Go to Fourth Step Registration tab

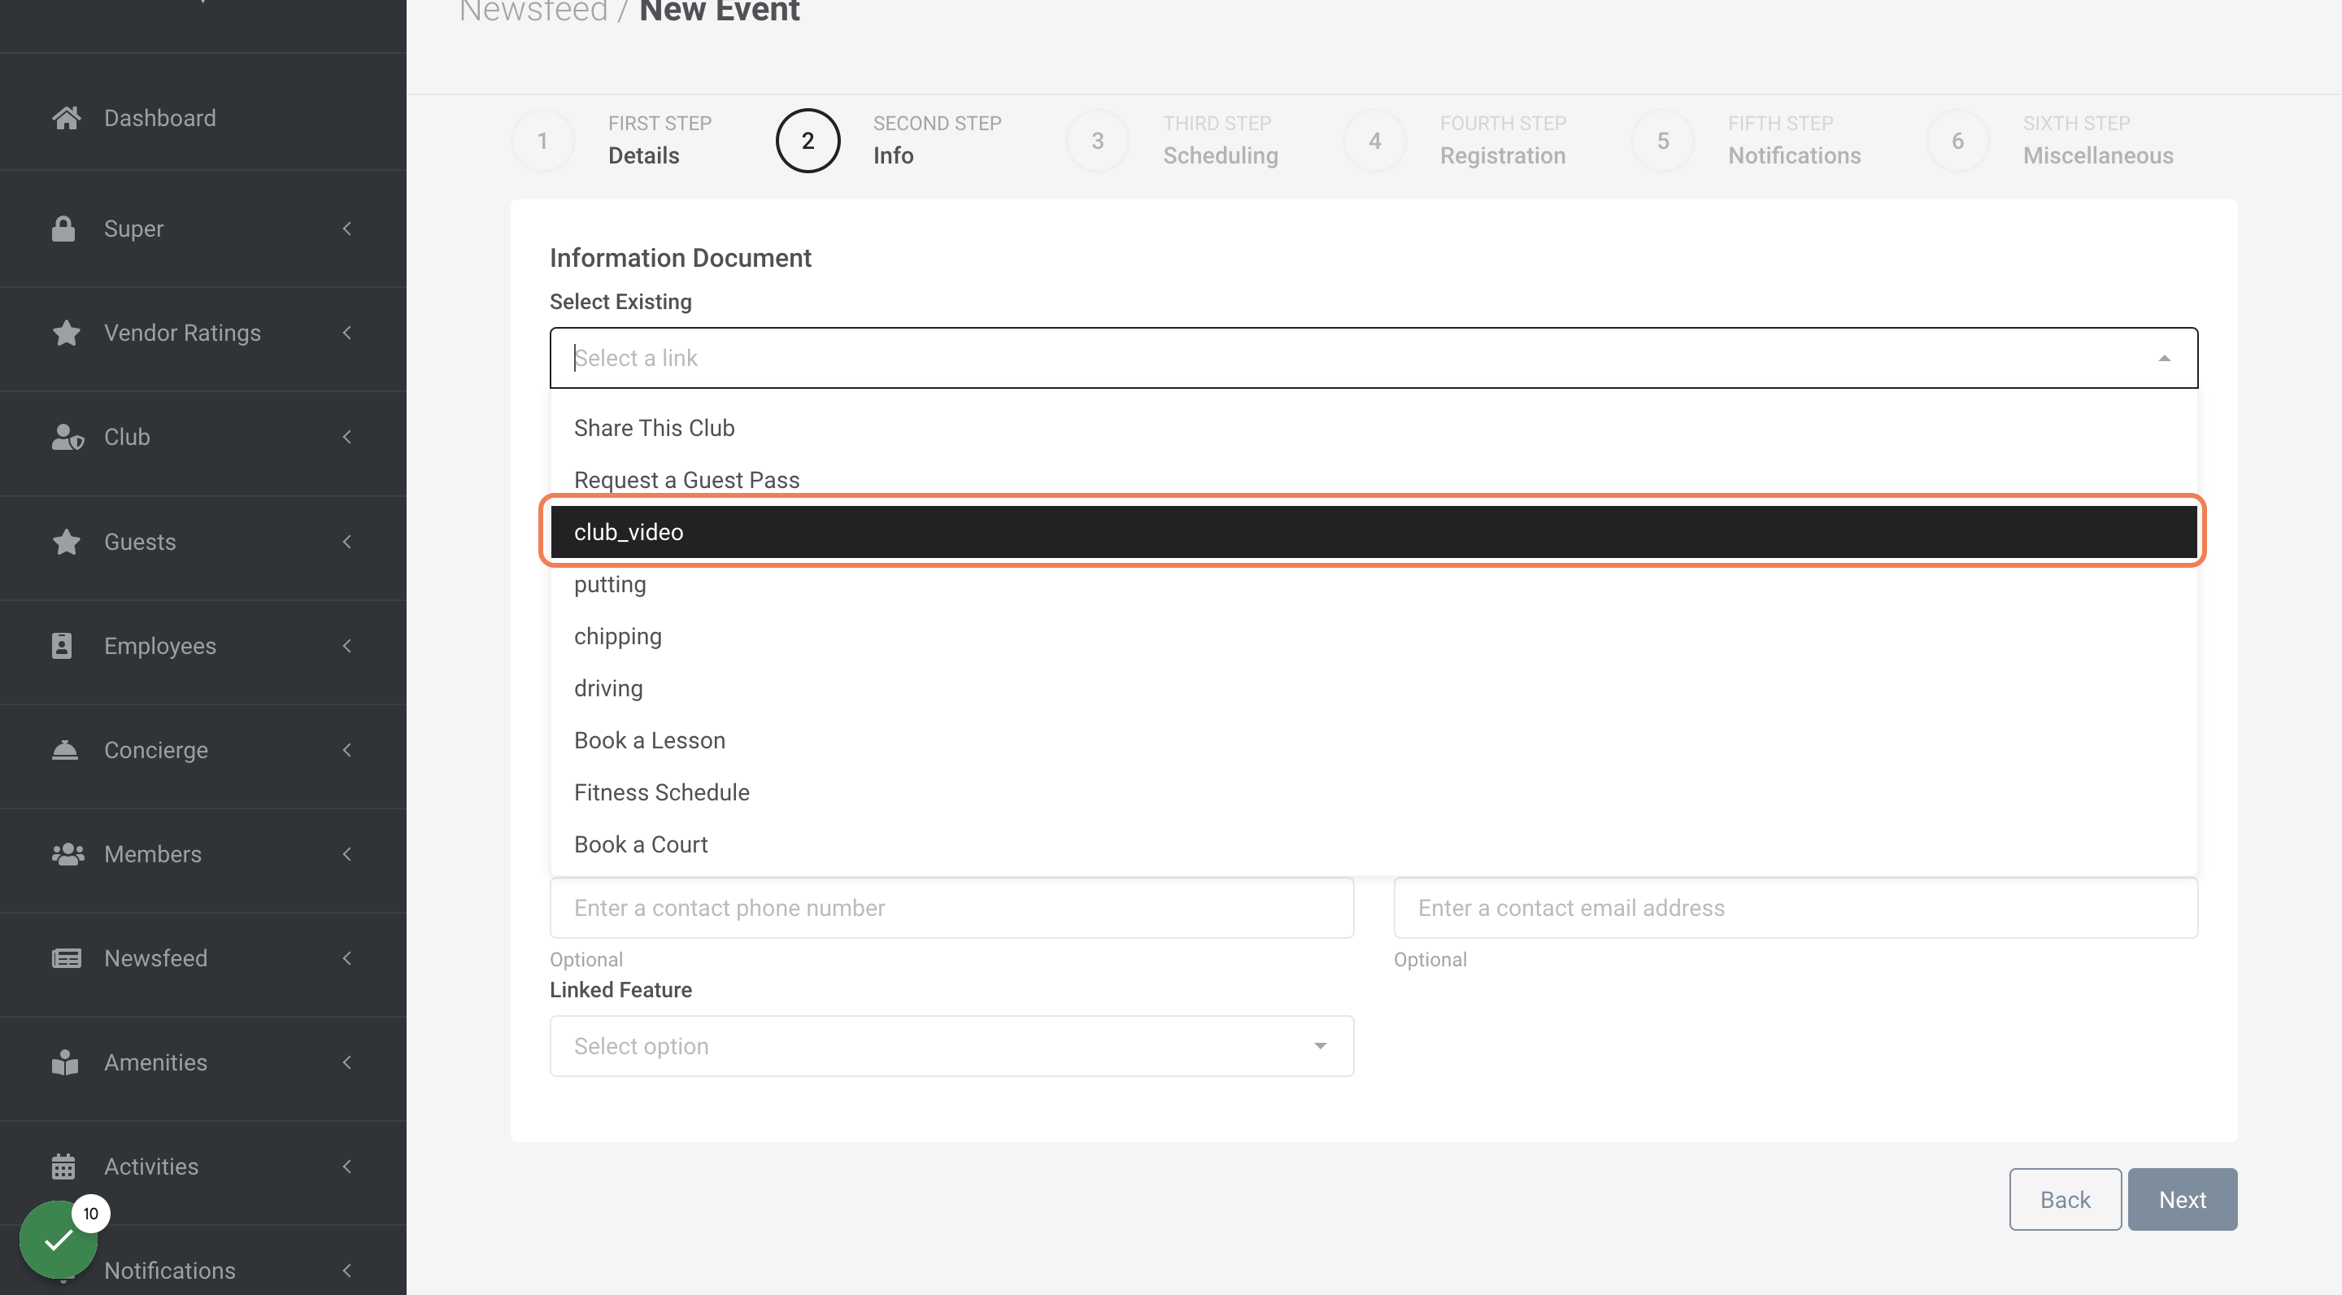[x=1455, y=140]
